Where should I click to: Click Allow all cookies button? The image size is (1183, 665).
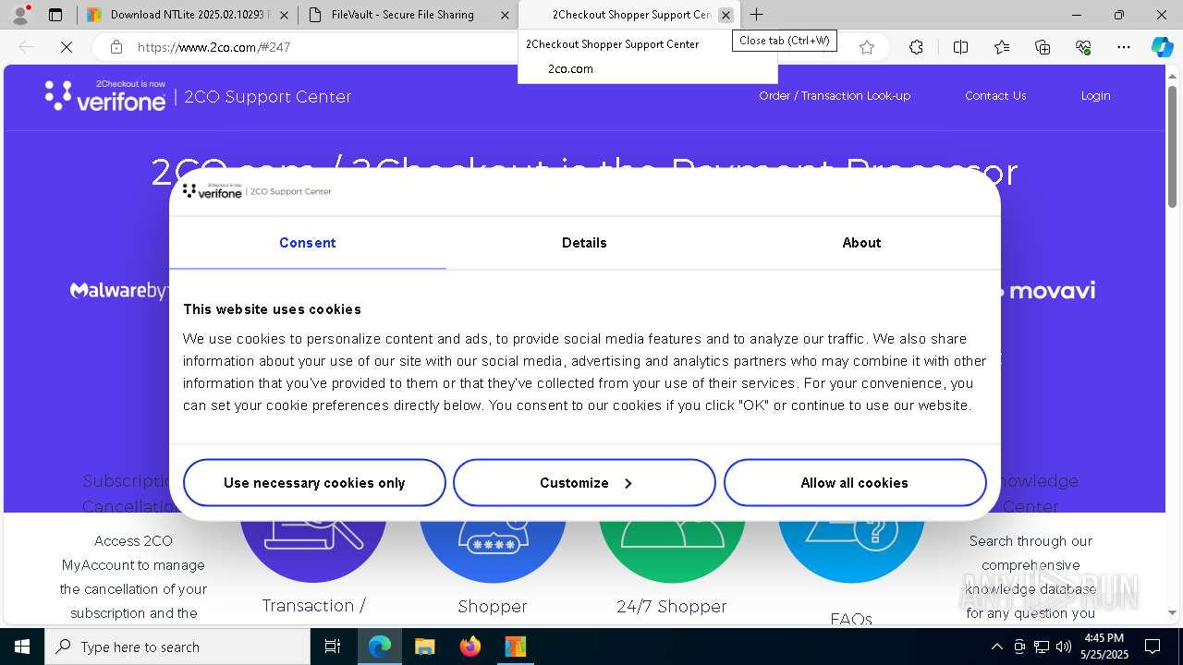(x=855, y=483)
